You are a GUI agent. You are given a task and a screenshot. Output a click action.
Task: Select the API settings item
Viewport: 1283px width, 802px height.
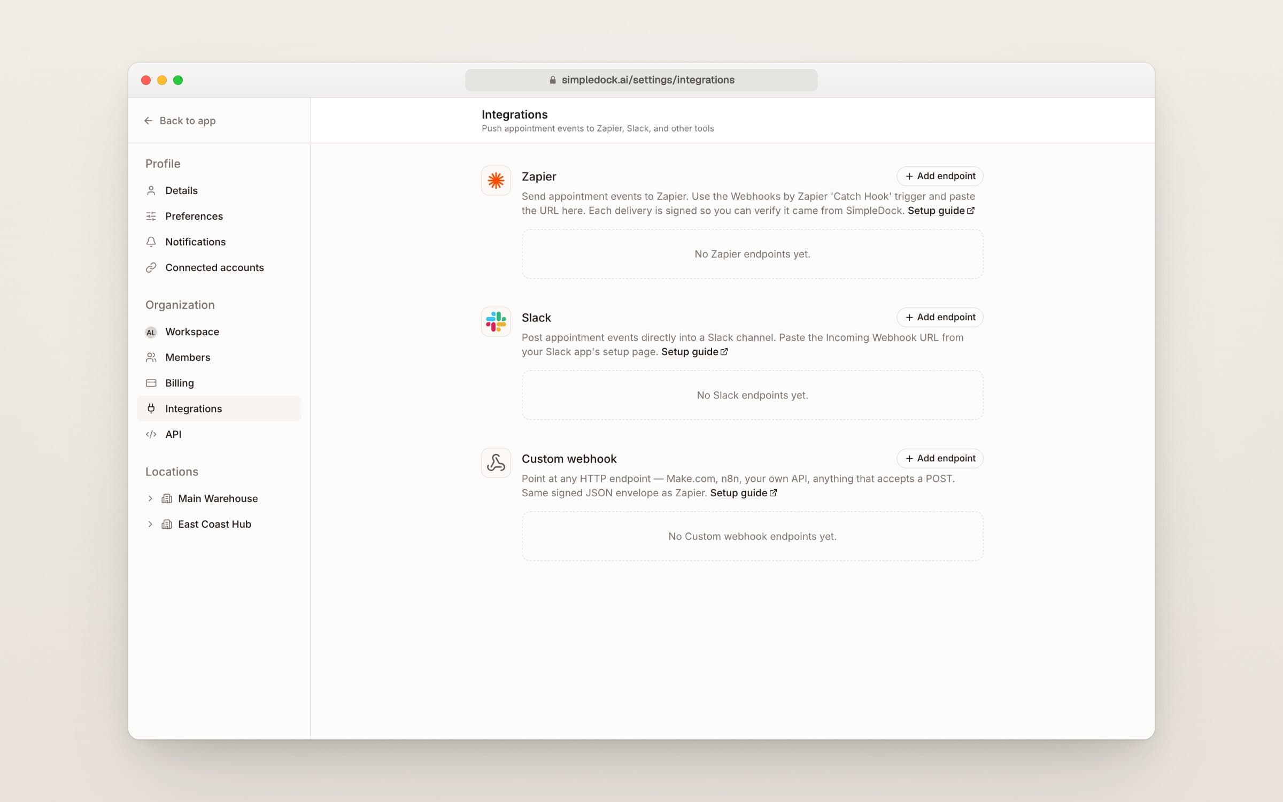(219, 435)
